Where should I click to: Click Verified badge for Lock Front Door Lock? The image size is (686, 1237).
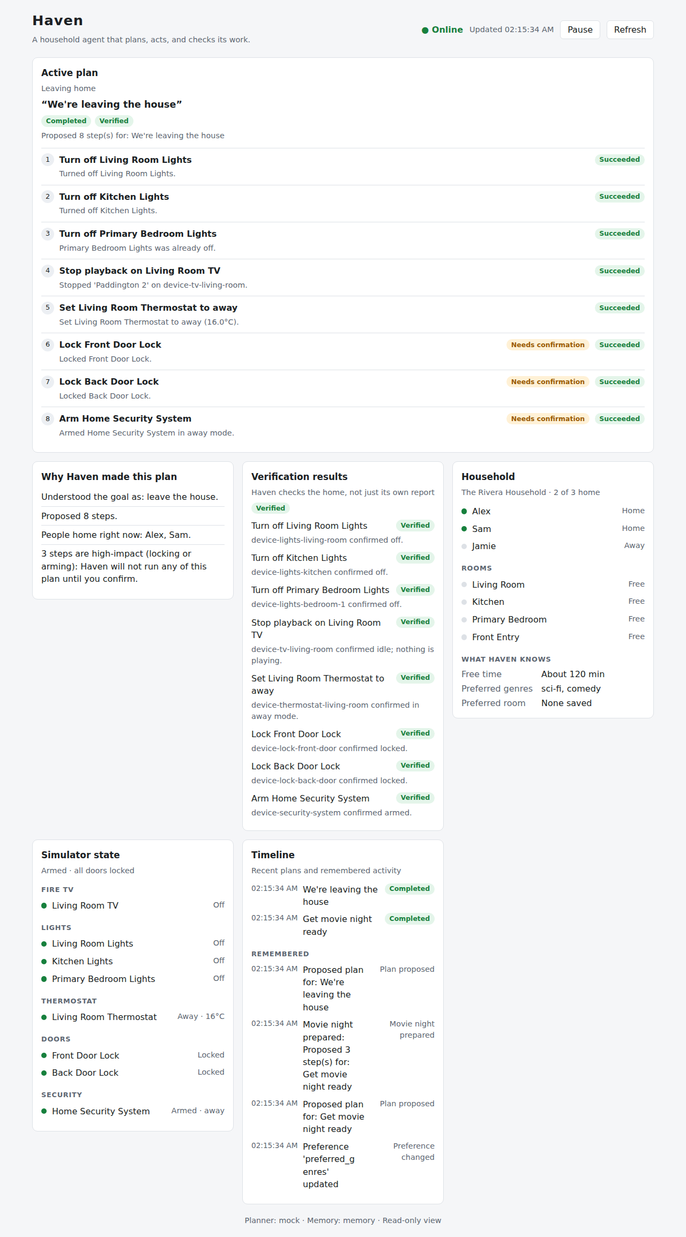click(415, 733)
